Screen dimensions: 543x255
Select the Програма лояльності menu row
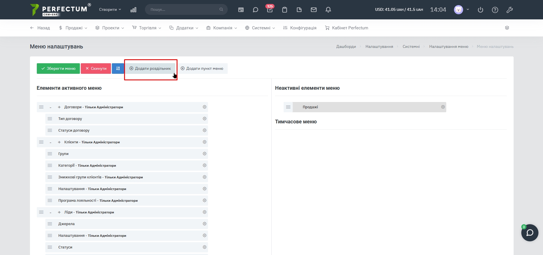point(127,200)
